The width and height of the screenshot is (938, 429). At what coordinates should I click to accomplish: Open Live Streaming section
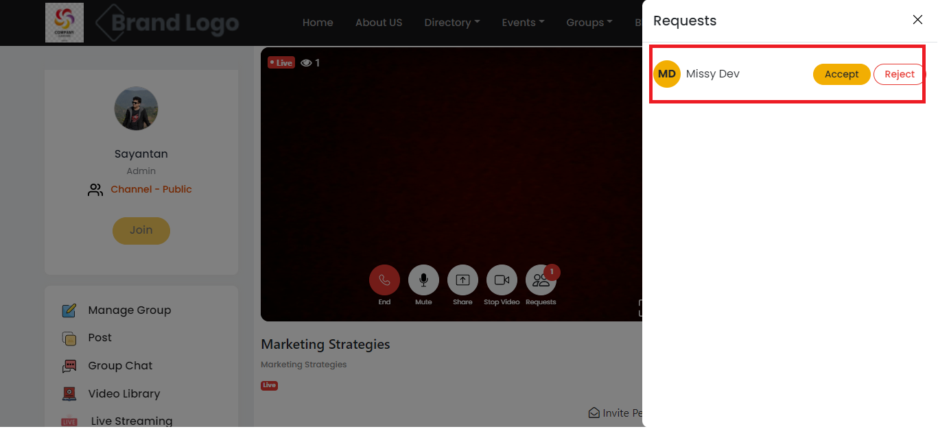coord(132,421)
